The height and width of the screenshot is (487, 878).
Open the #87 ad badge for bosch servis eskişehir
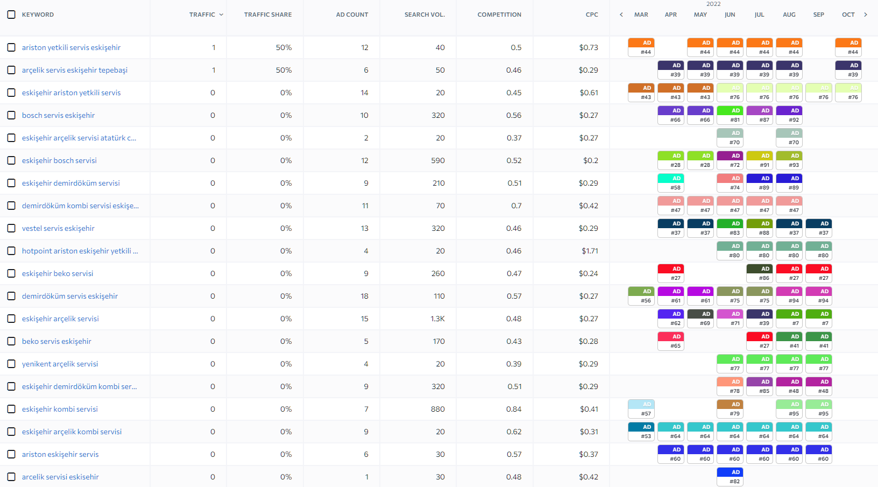pos(760,115)
